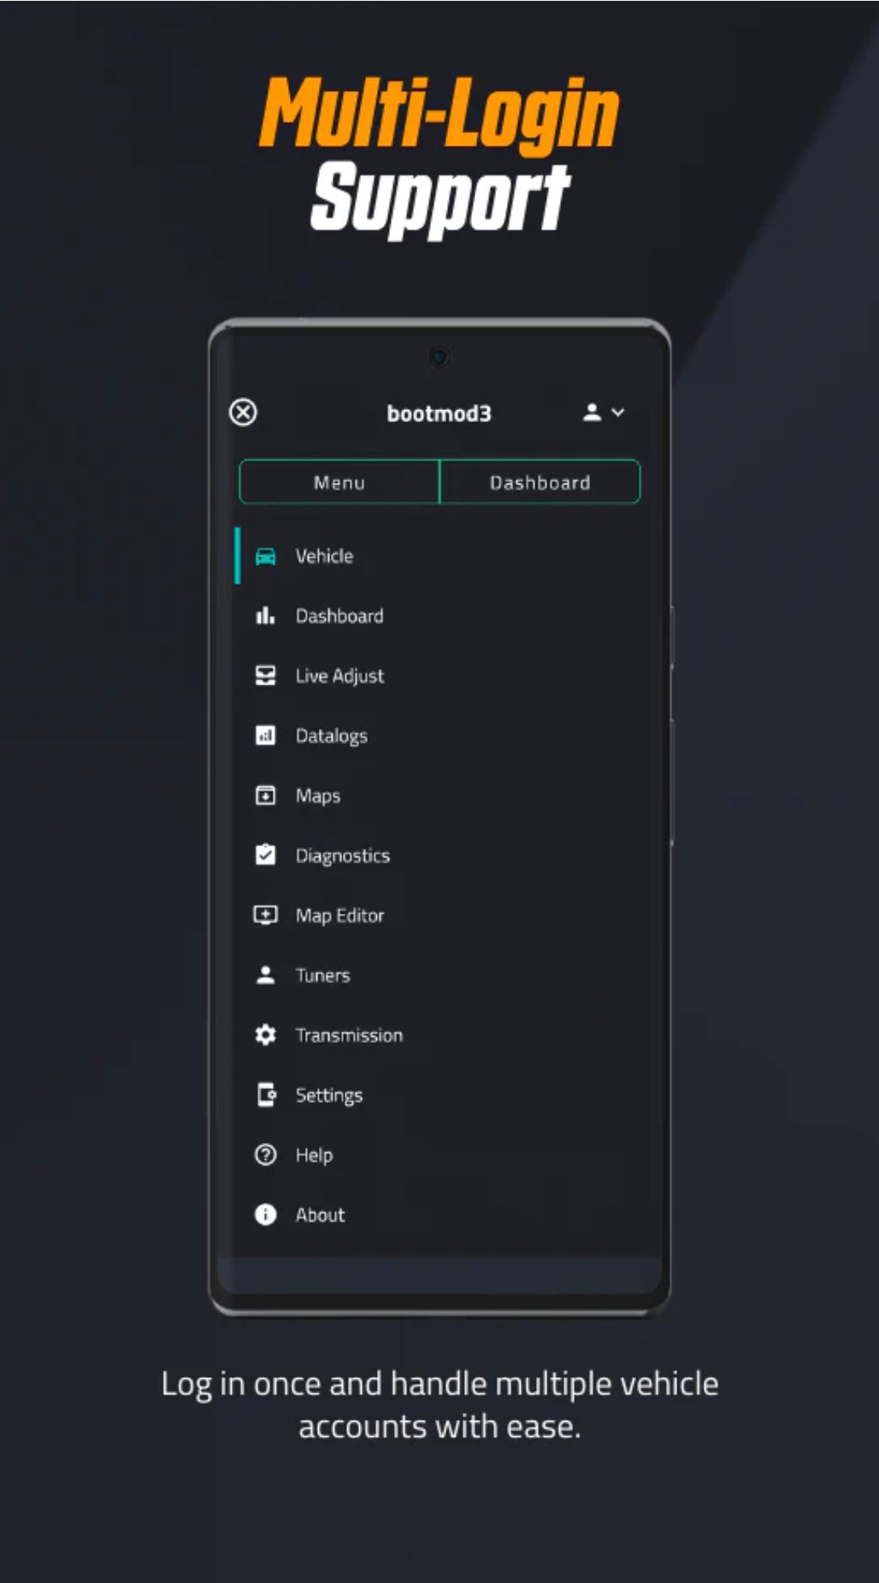Select the Live Adjust menu item
The height and width of the screenshot is (1583, 879).
(339, 676)
